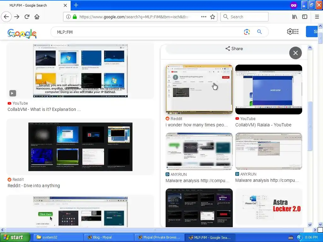
Task: Click the video play badge on CollabVM thumbnail
Action: (x=13, y=93)
